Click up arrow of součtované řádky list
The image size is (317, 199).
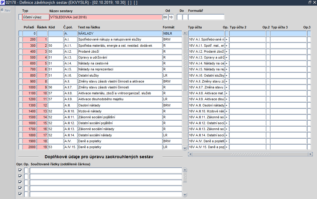point(185,170)
